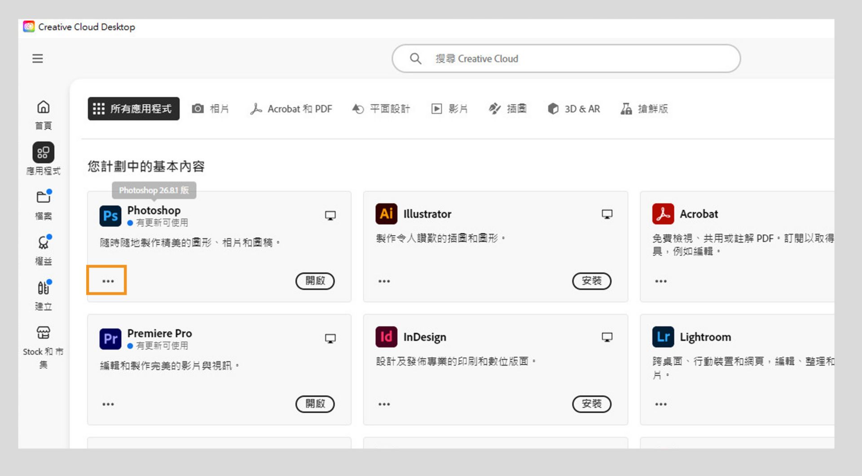Open 建立 create sidebar icon
862x476 pixels.
coord(44,295)
